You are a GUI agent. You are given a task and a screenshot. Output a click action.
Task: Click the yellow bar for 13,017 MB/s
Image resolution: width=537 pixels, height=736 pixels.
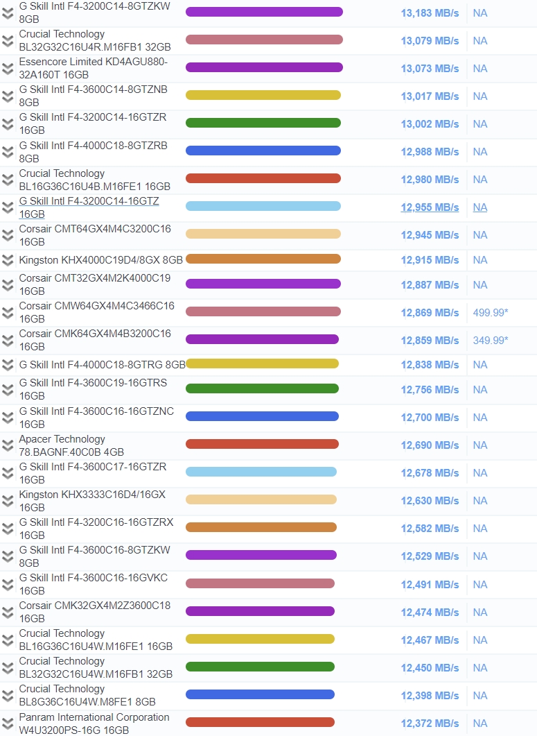coord(263,95)
